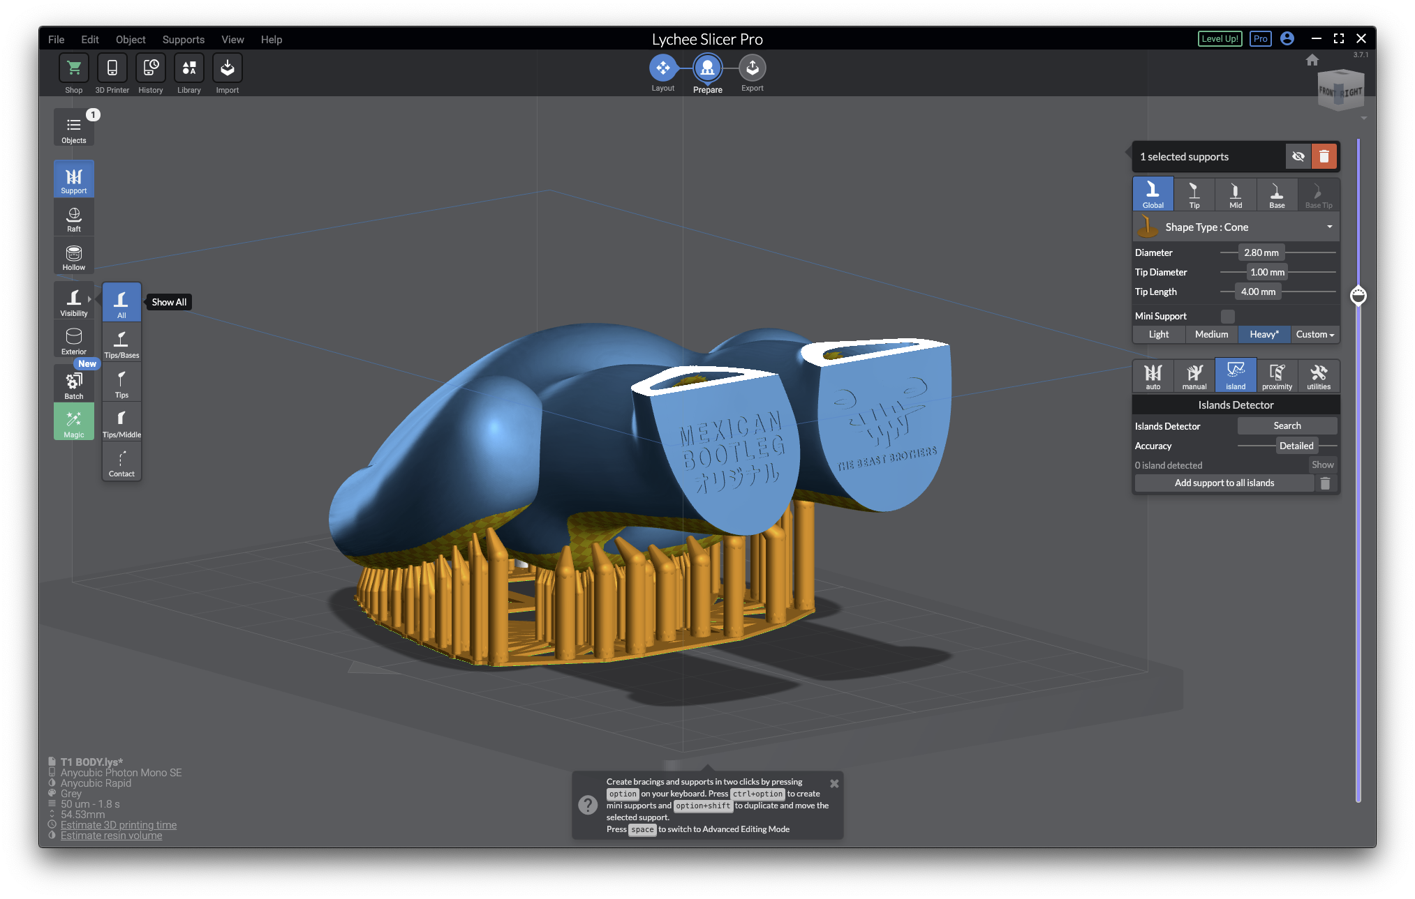Click Estimate 3D printing time link

118,825
